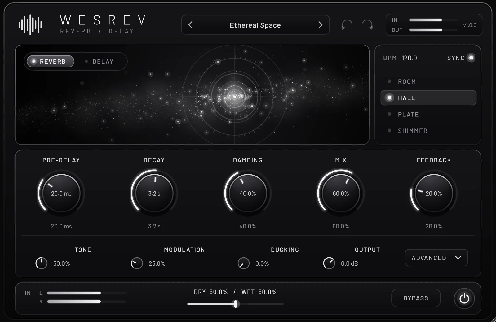Click the Dry/Wet slider handle
The height and width of the screenshot is (322, 496).
[236, 304]
